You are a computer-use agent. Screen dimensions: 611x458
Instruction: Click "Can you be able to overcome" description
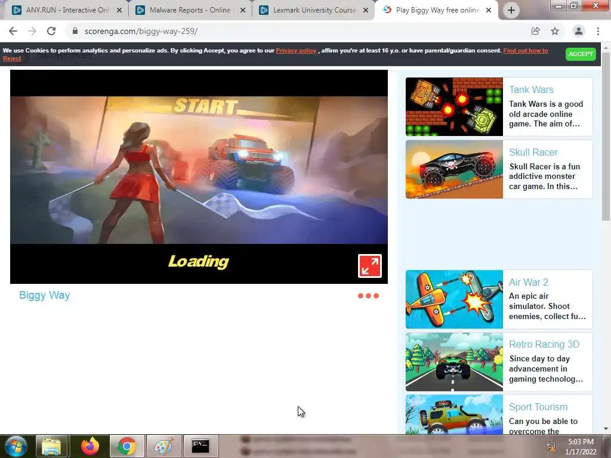543,426
